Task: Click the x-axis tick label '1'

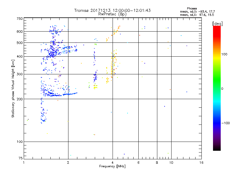Action: click(x=24, y=163)
